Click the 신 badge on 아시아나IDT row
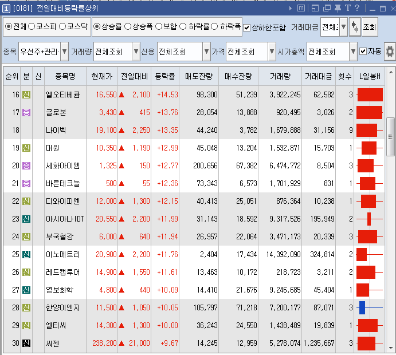The image size is (396, 355). coord(26,219)
